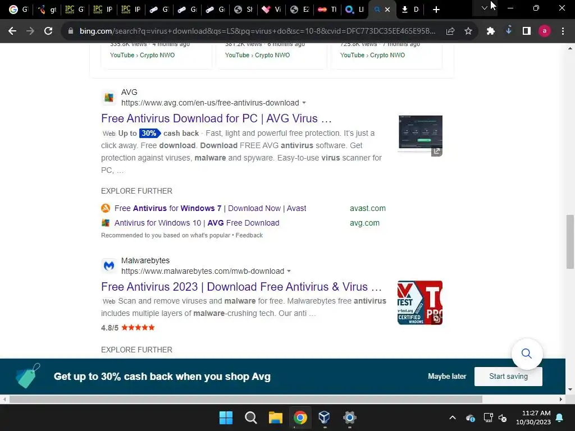
Task: Click the cloud sync tray icon
Action: [471, 418]
